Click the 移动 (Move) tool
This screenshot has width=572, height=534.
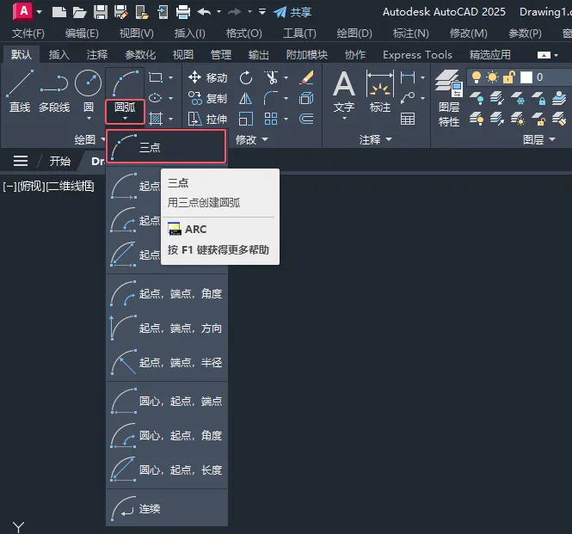207,77
